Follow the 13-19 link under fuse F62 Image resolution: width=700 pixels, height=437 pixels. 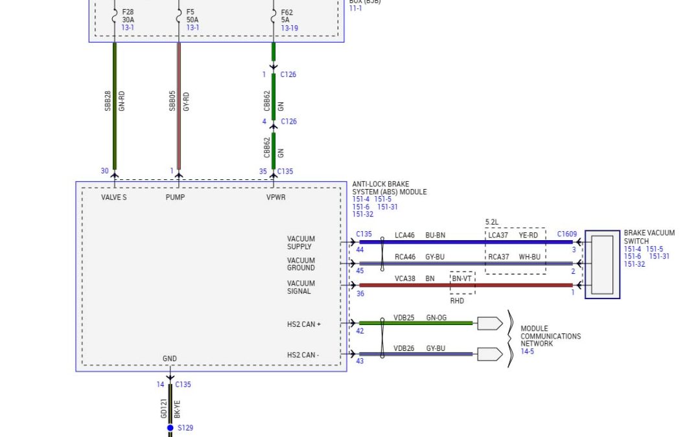290,28
